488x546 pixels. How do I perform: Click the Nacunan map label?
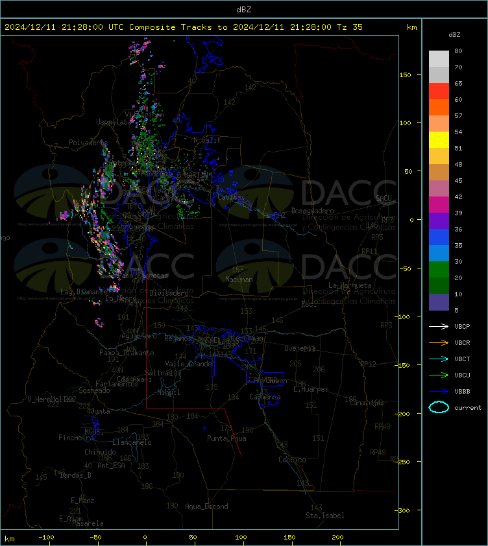click(239, 279)
